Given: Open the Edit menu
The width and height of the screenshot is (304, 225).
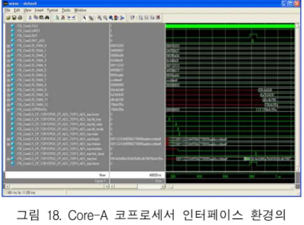Looking at the screenshot, I should tap(17, 10).
